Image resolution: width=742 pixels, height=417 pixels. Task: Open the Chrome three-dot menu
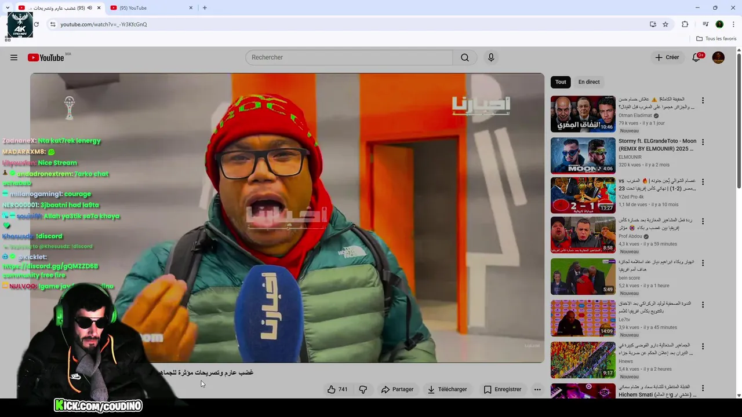pyautogui.click(x=734, y=24)
